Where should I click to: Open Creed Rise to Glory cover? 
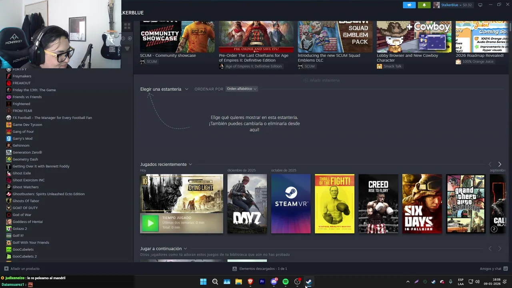pyautogui.click(x=378, y=204)
